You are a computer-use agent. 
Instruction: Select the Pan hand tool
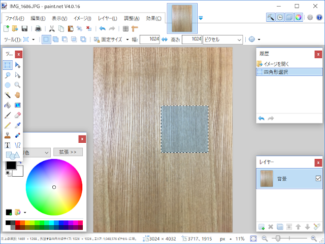tap(18, 95)
